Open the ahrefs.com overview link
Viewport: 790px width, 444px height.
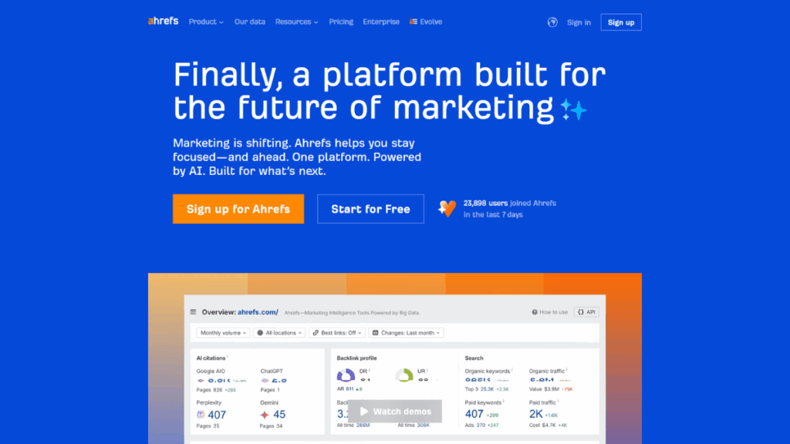click(x=258, y=312)
